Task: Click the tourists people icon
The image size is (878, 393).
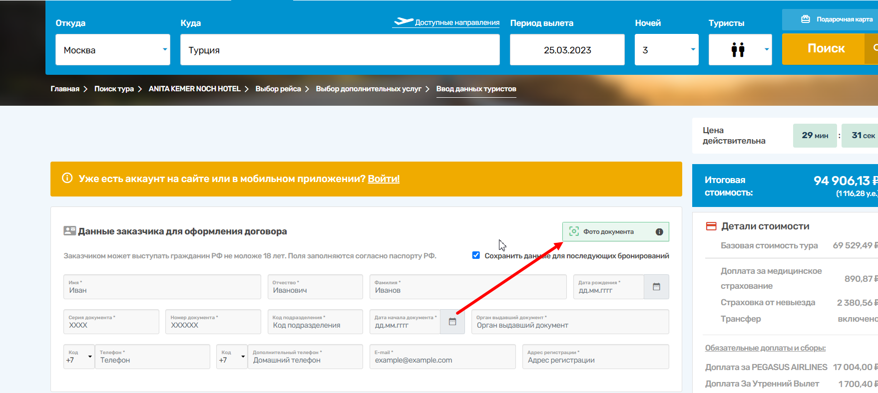Action: coord(738,50)
